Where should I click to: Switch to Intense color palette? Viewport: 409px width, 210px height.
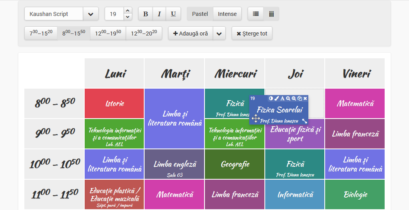pyautogui.click(x=227, y=14)
